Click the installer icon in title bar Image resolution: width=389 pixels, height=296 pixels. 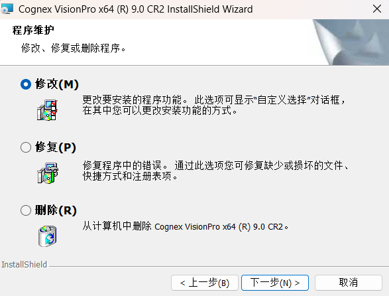[x=7, y=9]
